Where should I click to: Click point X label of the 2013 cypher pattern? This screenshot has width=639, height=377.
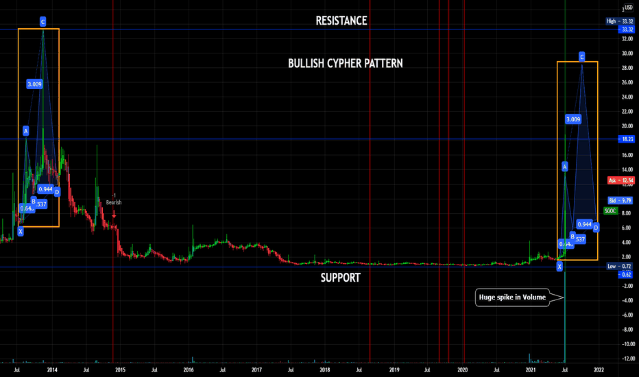coord(21,232)
